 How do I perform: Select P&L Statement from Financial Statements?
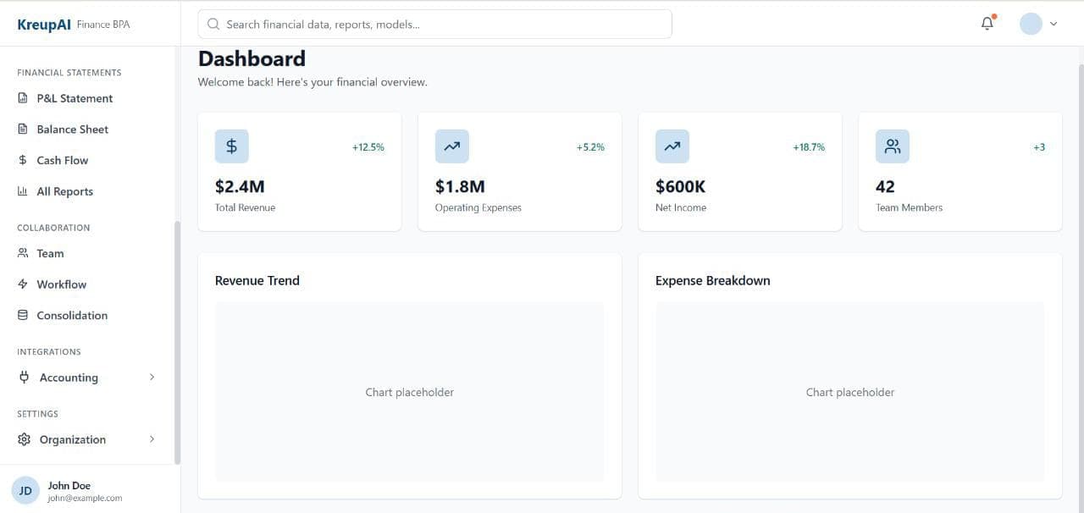pyautogui.click(x=75, y=98)
